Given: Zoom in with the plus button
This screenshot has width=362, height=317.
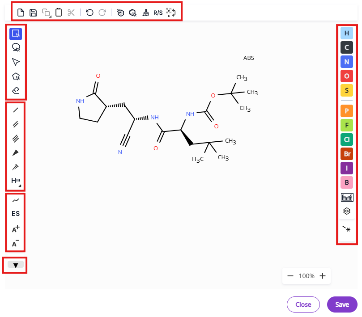Looking at the screenshot, I should coord(322,276).
